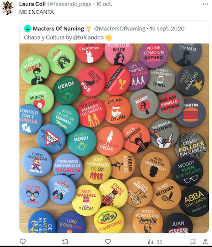212x247 pixels.
Task: Open the view count analytics icon
Action: coord(151,241)
